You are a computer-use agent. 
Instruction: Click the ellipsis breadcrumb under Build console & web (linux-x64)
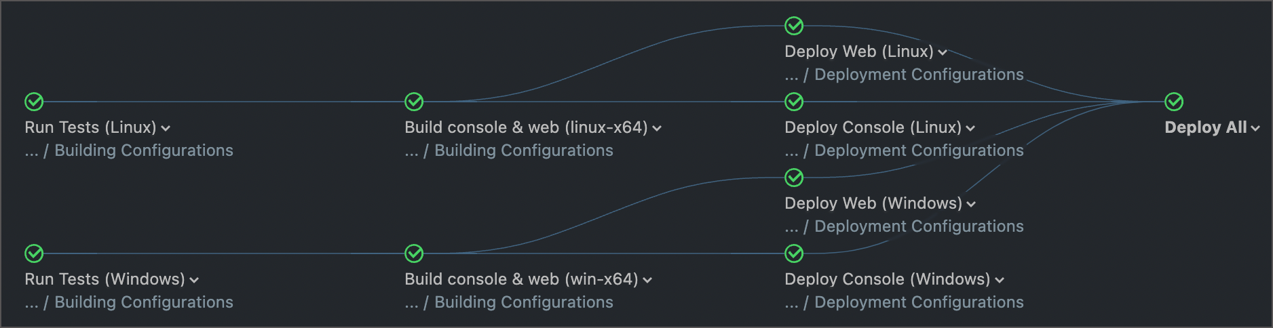point(411,152)
